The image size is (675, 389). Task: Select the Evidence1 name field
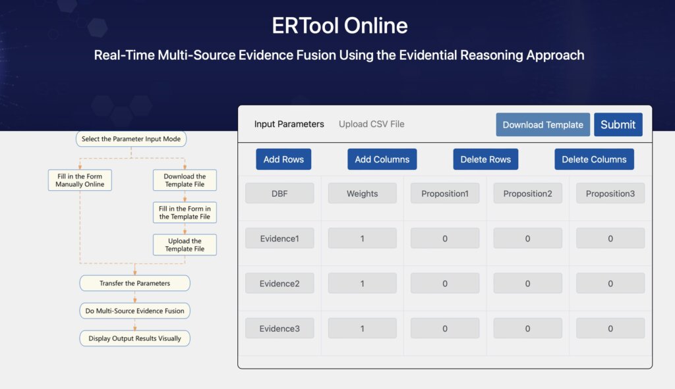click(279, 238)
